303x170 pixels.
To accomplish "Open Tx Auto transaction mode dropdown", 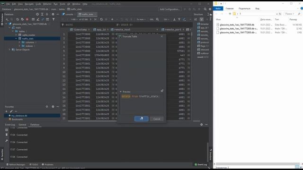I will click(x=141, y=19).
